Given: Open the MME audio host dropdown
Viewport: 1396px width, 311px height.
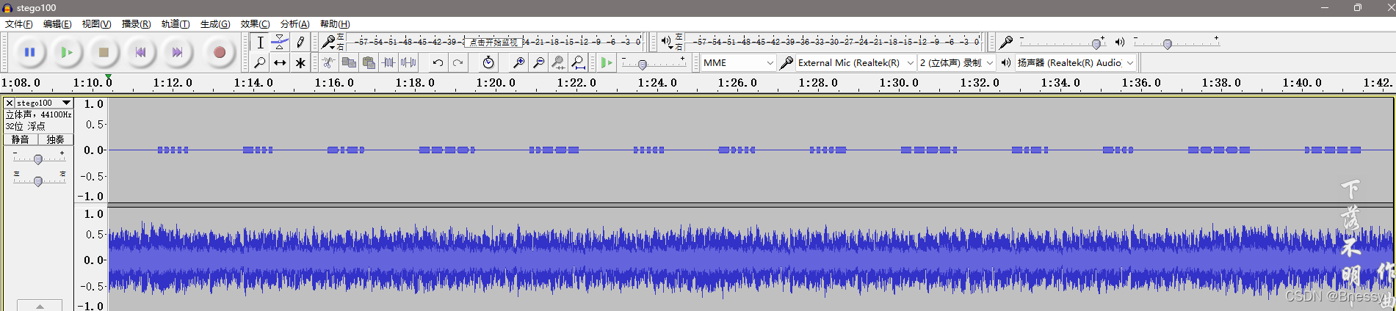Looking at the screenshot, I should click(738, 63).
